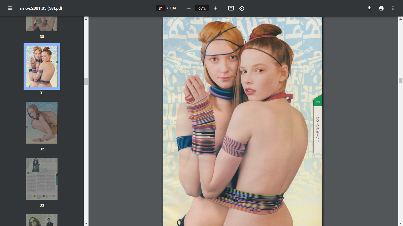Click the main document scrollbar handle
403x226 pixels.
[x=401, y=80]
